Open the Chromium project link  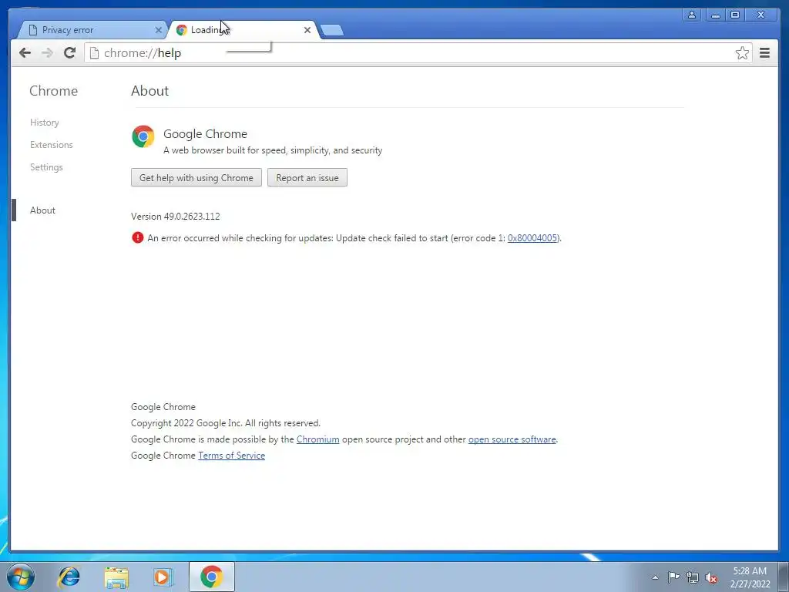click(318, 439)
